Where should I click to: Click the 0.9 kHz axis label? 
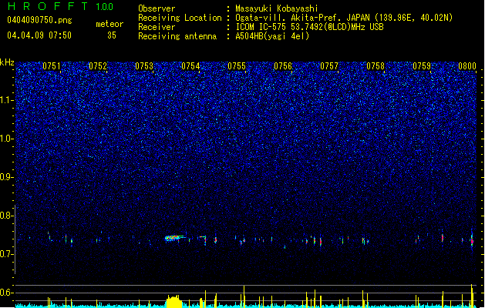(7, 177)
